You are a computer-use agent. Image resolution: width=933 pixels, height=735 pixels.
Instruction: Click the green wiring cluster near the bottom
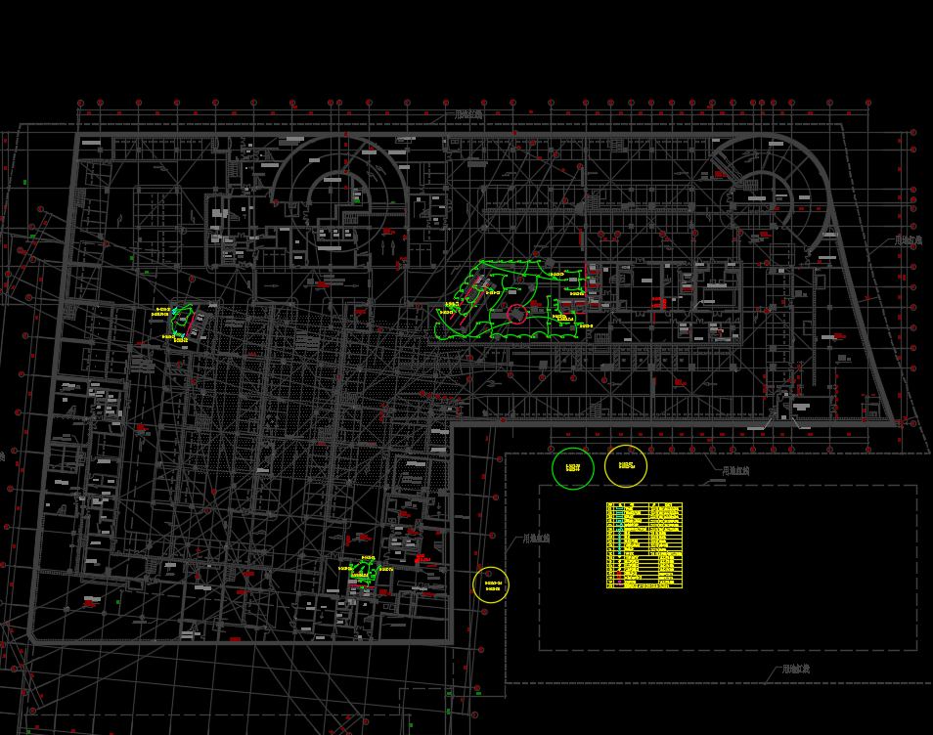(x=364, y=572)
